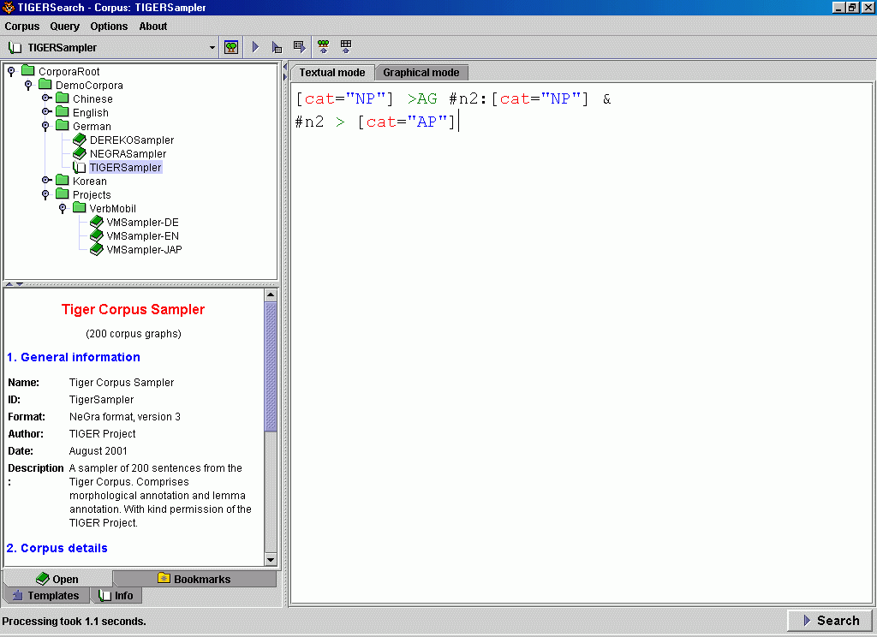The image size is (877, 637).
Task: Click the table grid with up arrow icon
Action: click(x=346, y=46)
